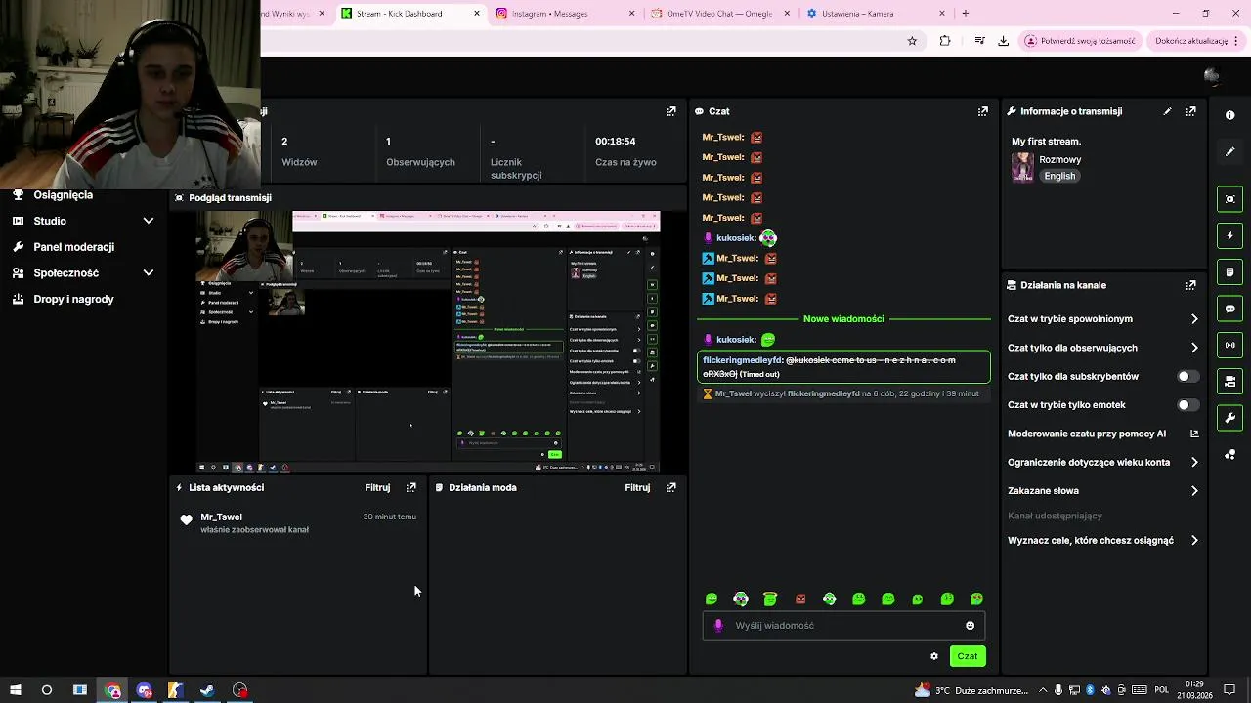Open Discord from the taskbar

145,690
